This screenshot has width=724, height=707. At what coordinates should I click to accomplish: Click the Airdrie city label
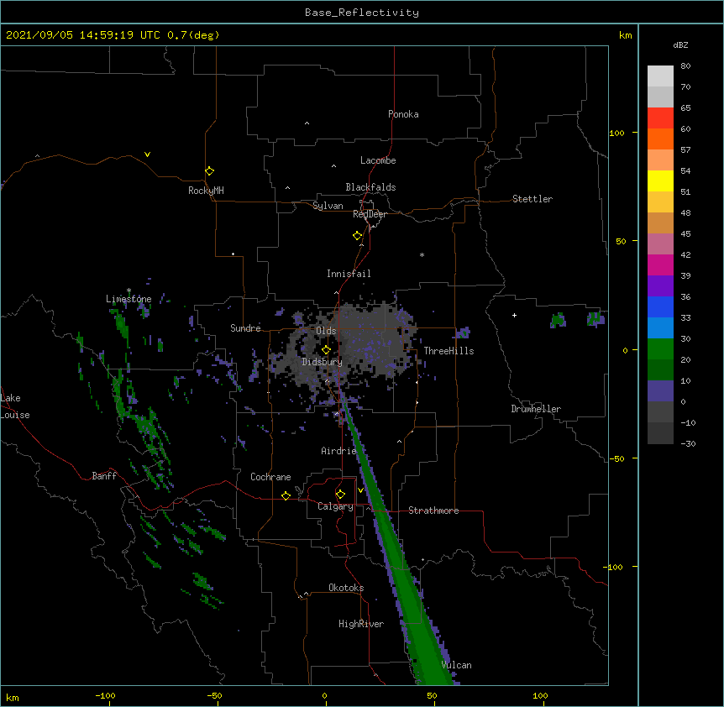point(338,451)
